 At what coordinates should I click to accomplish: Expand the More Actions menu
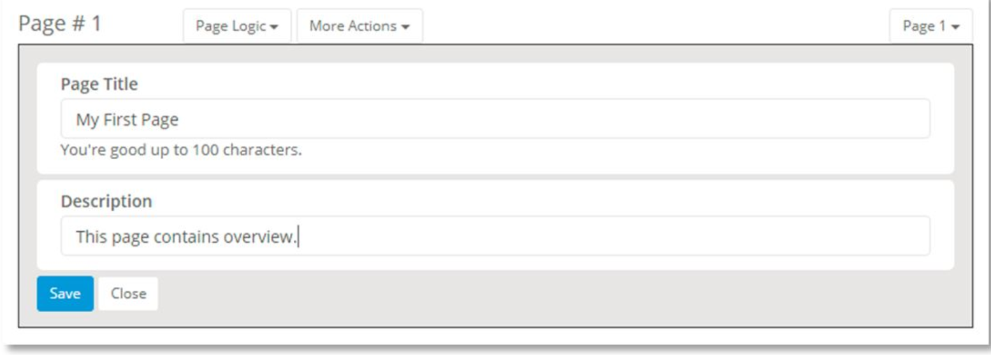coord(359,27)
